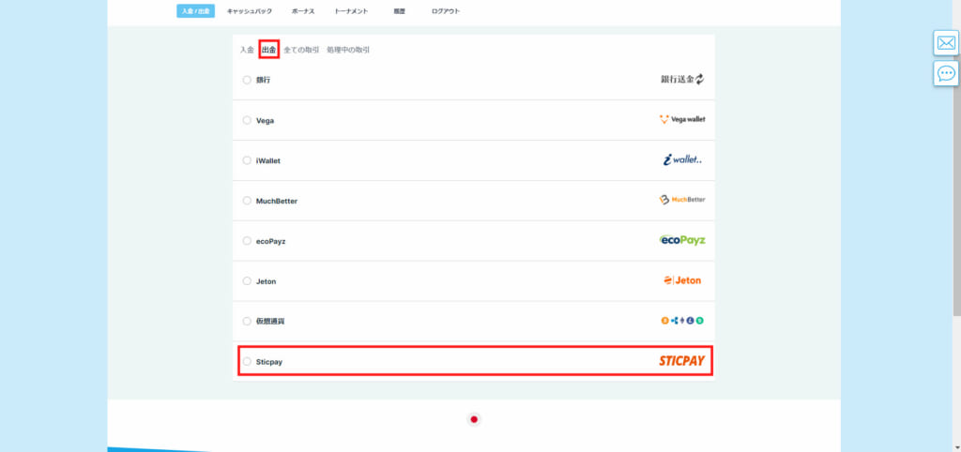Open the トーナメント menu item
Viewport: 961px width, 452px height.
pyautogui.click(x=351, y=11)
